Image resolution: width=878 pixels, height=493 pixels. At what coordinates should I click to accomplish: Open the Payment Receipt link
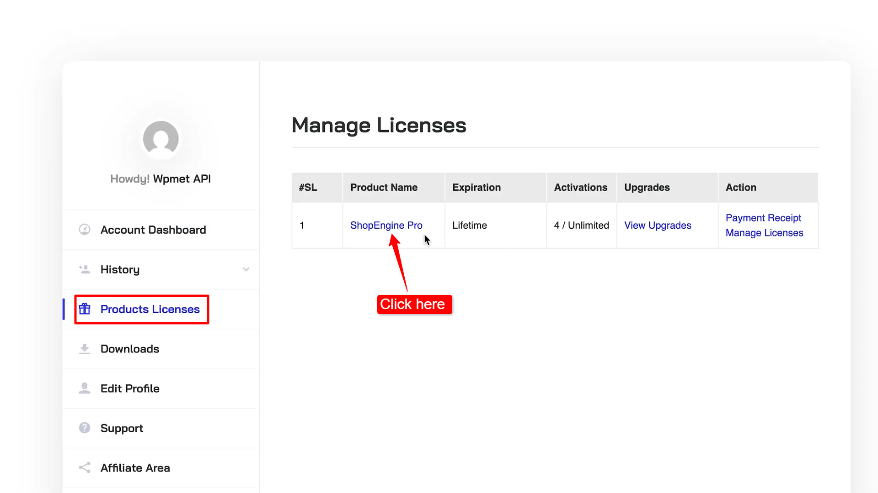pyautogui.click(x=763, y=218)
